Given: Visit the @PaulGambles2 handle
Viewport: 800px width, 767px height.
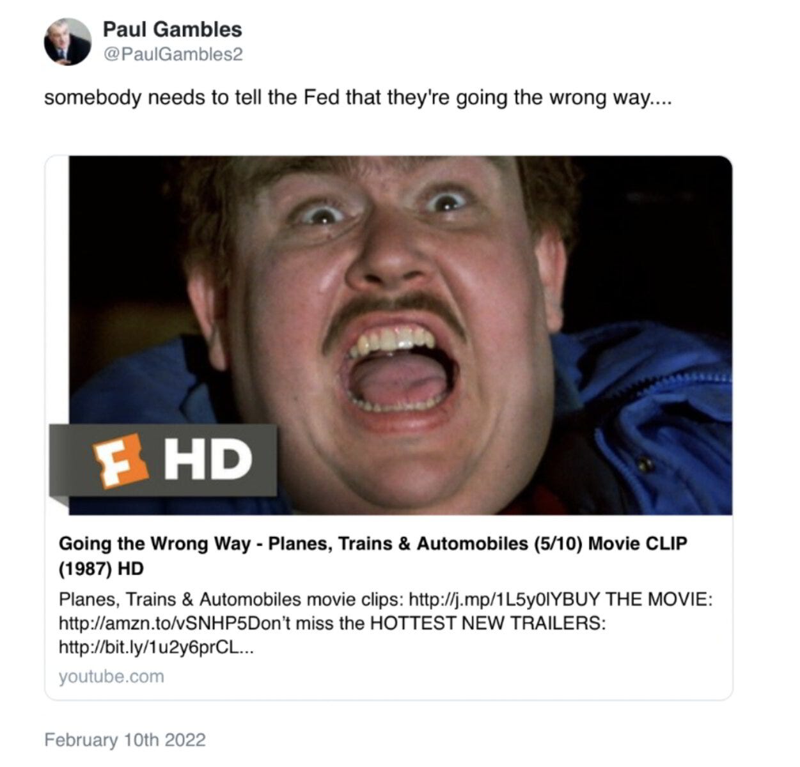Looking at the screenshot, I should [x=173, y=55].
